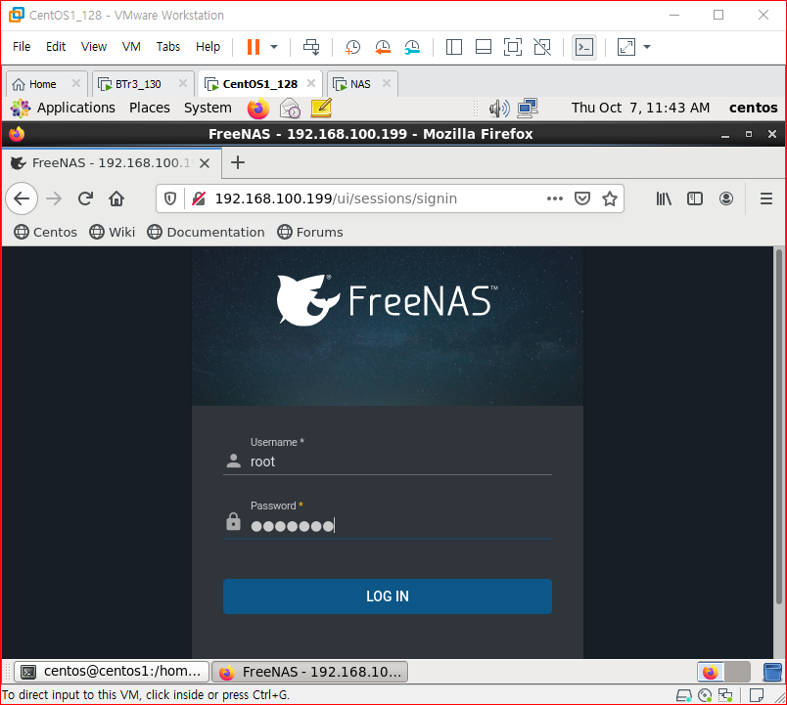This screenshot has height=705, width=787.
Task: Click the insecure connection lock icon
Action: (x=199, y=199)
